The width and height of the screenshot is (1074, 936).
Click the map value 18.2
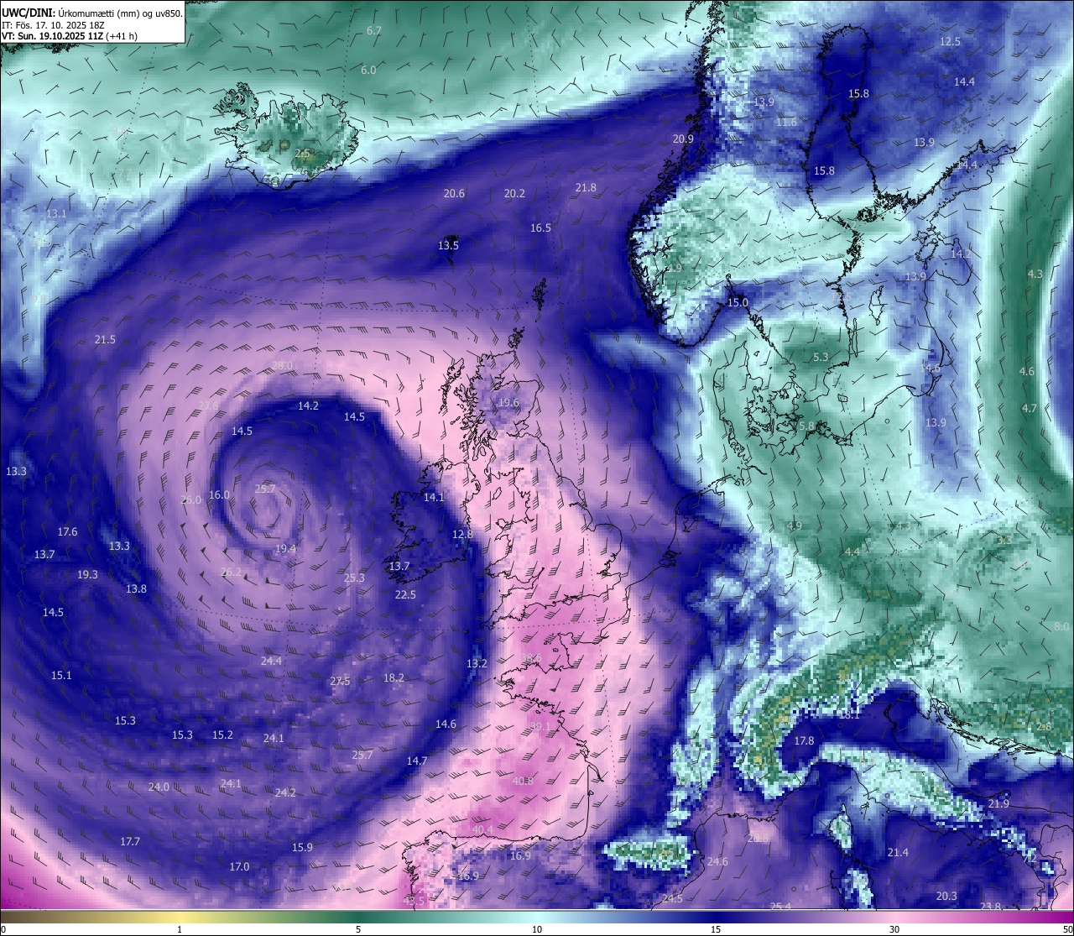tap(394, 677)
